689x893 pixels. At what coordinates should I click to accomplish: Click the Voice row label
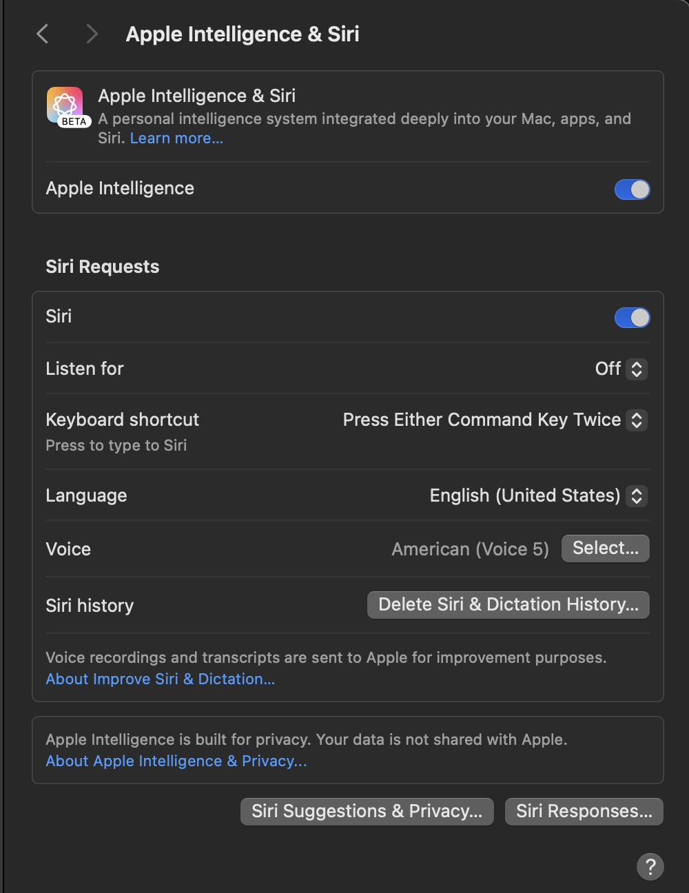pos(68,549)
